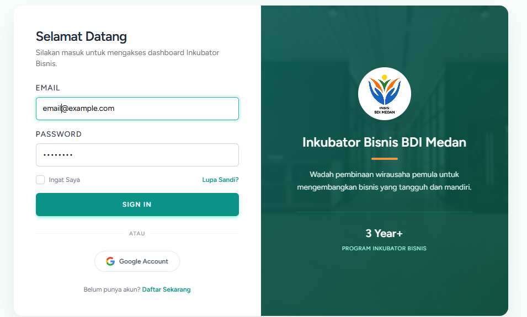Open the Lupa Sandi? link
The width and height of the screenshot is (527, 317).
coord(220,180)
